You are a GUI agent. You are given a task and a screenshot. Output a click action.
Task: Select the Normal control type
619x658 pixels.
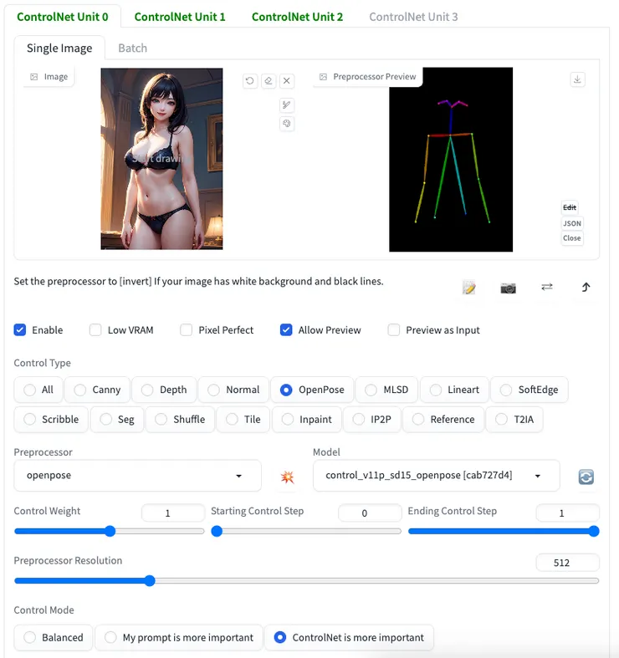233,390
